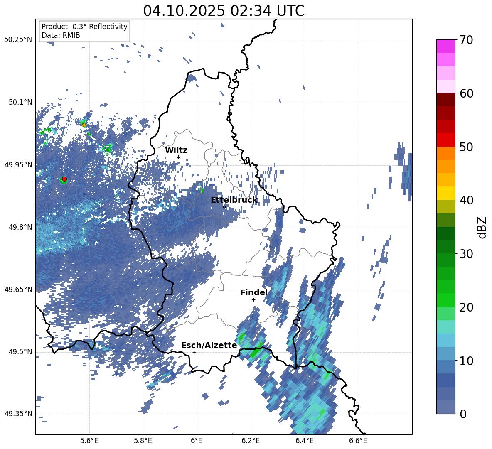This screenshot has width=492, height=449.
Task: Click the light blue swatch between 10 and 20
Action: coord(445,340)
